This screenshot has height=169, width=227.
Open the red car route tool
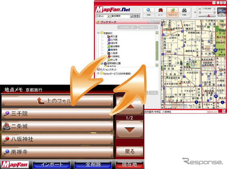(160, 12)
